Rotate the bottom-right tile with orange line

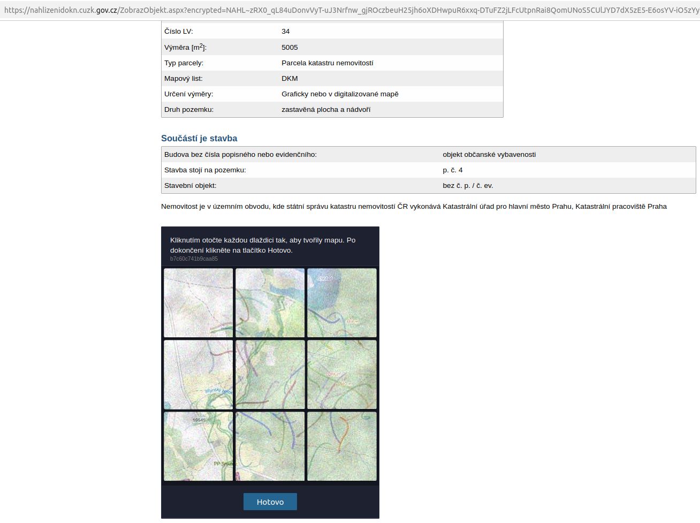pyautogui.click(x=342, y=446)
